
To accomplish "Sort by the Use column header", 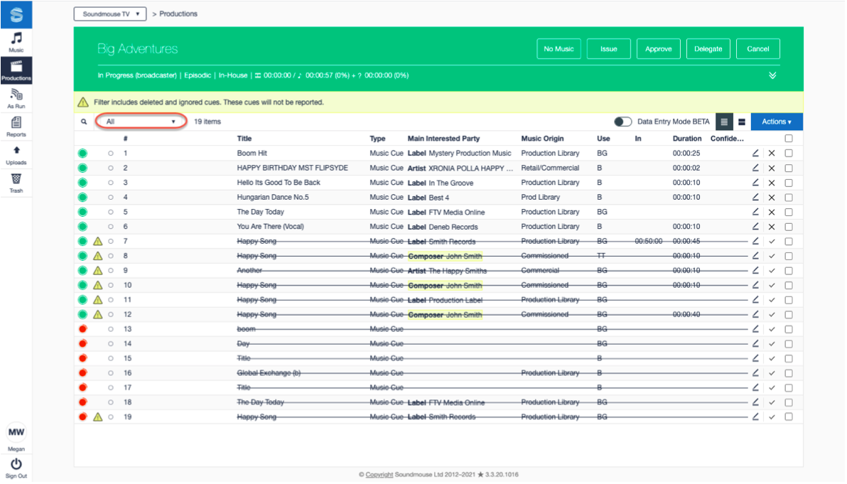I will click(x=603, y=139).
